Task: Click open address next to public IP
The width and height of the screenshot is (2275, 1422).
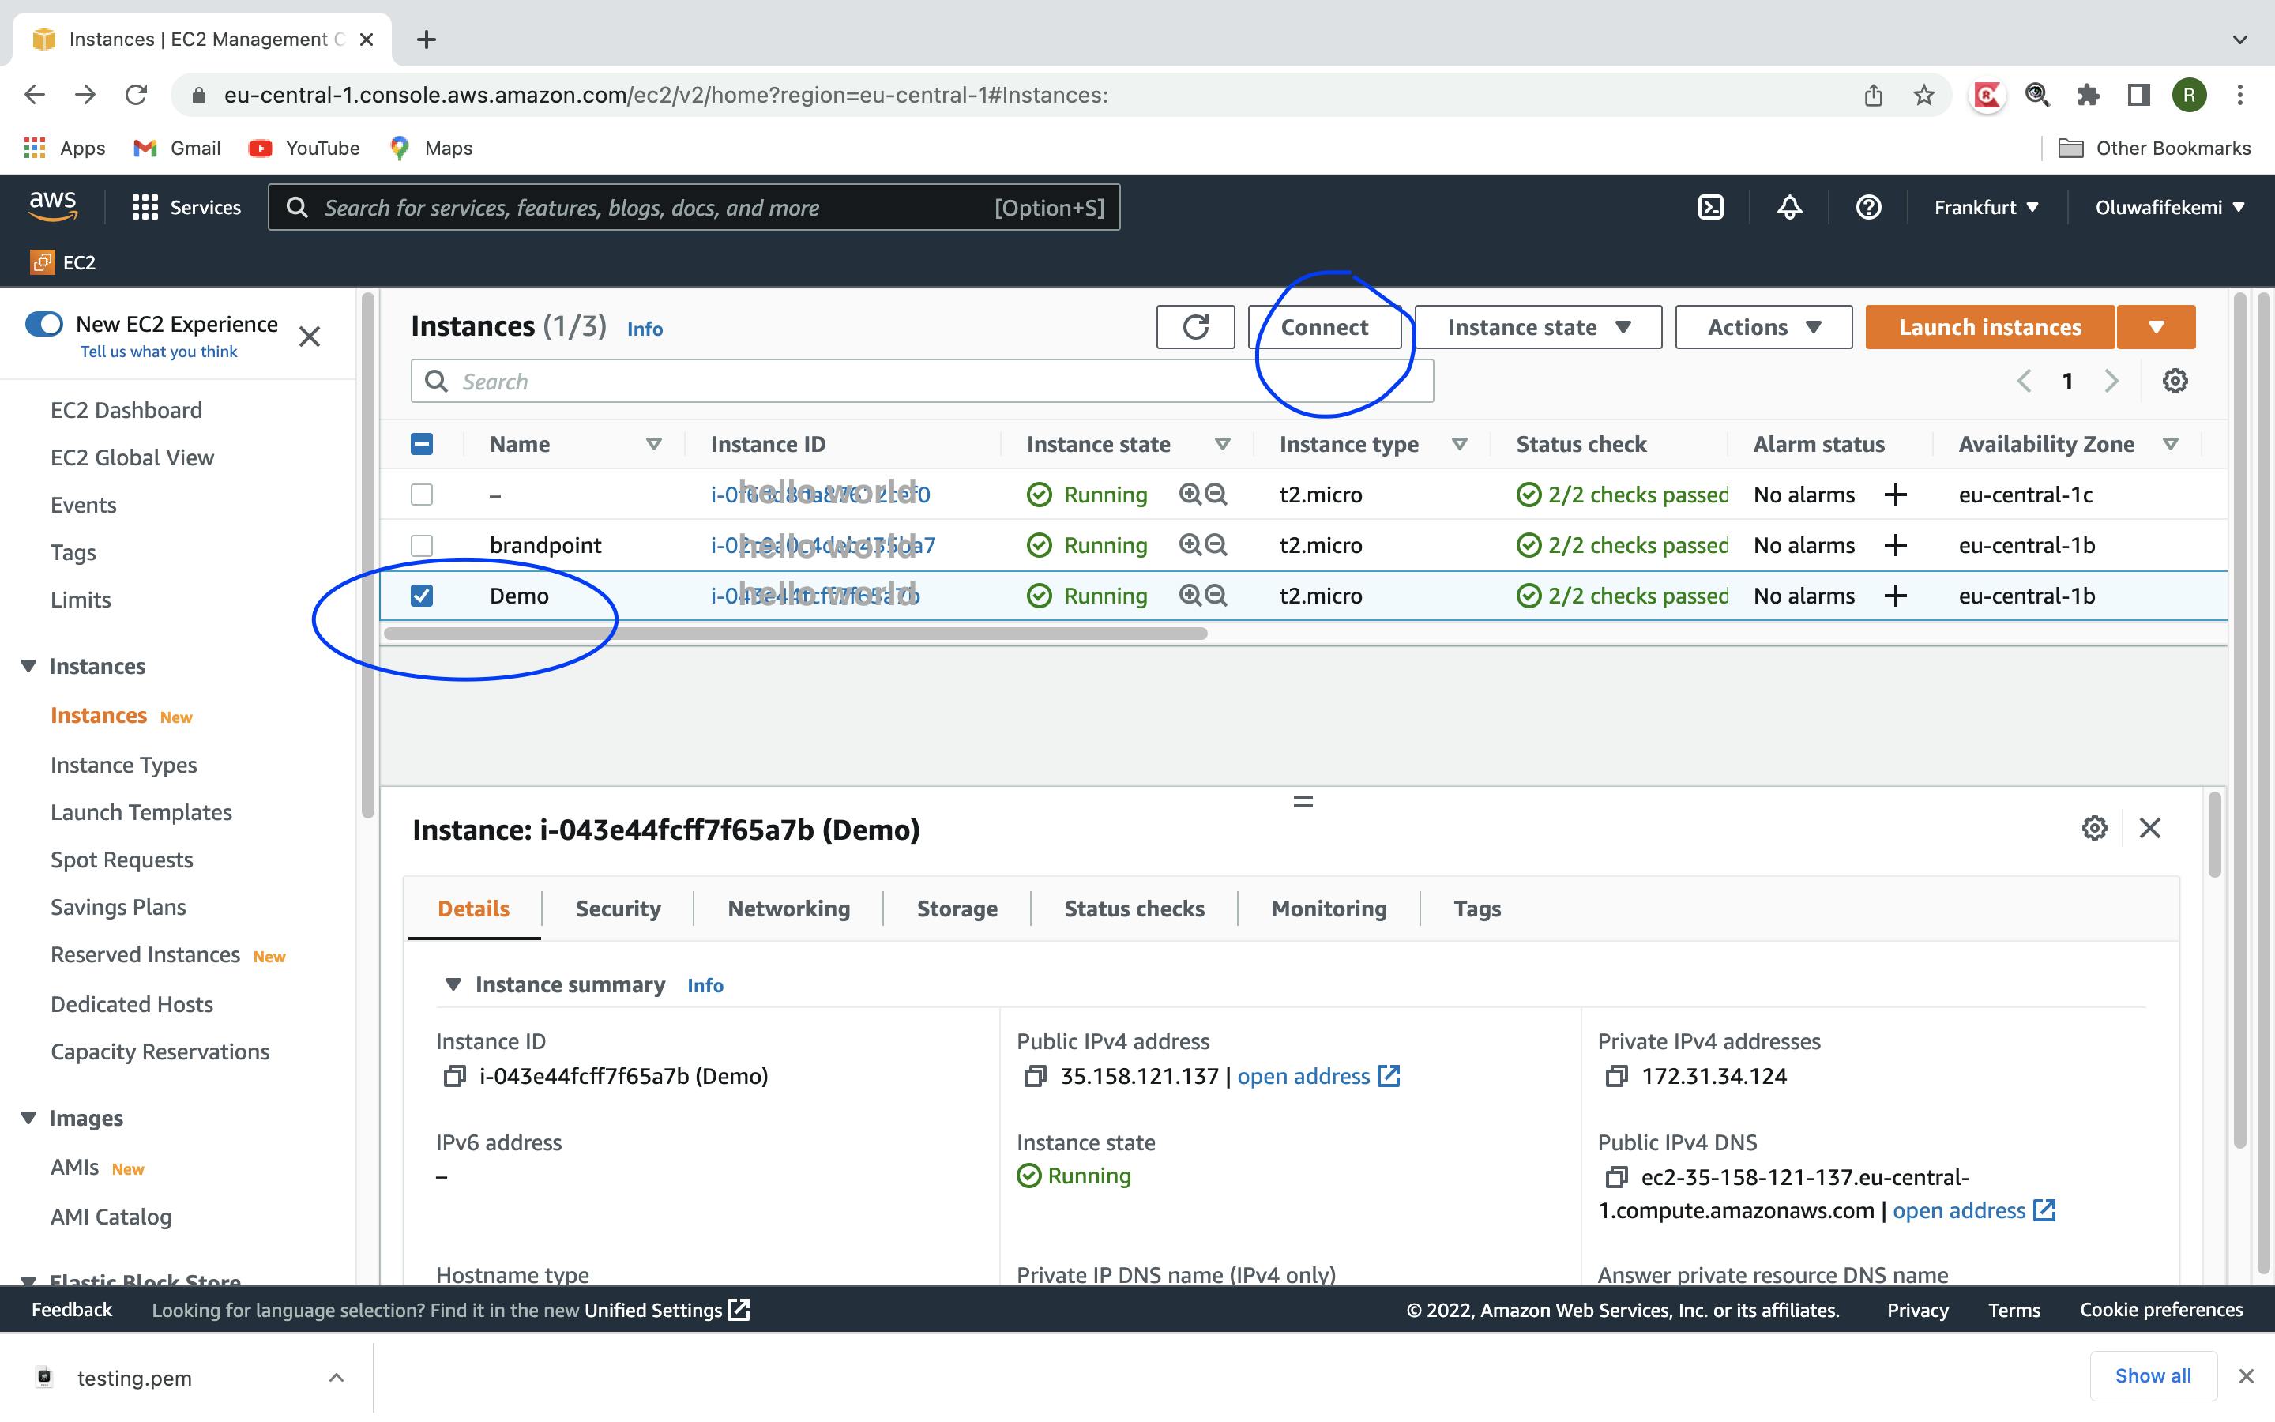Action: [1317, 1076]
